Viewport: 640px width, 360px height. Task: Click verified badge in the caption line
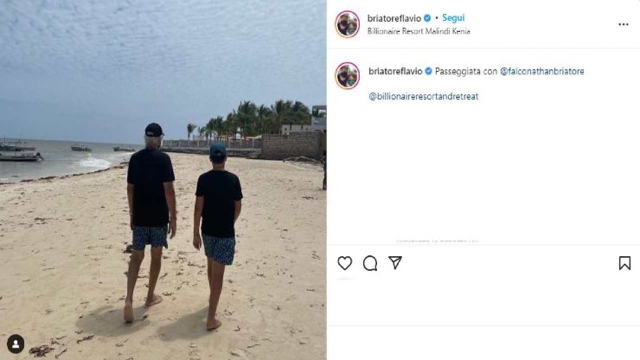(x=428, y=71)
